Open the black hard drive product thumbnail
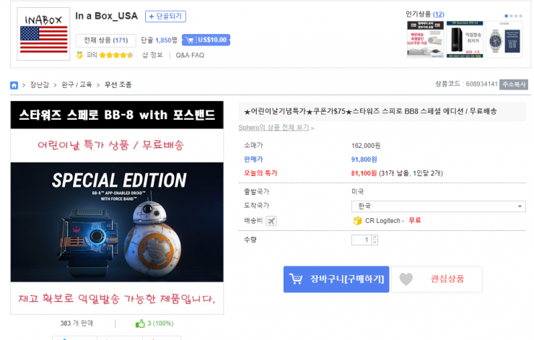534x340 pixels. (x=465, y=39)
